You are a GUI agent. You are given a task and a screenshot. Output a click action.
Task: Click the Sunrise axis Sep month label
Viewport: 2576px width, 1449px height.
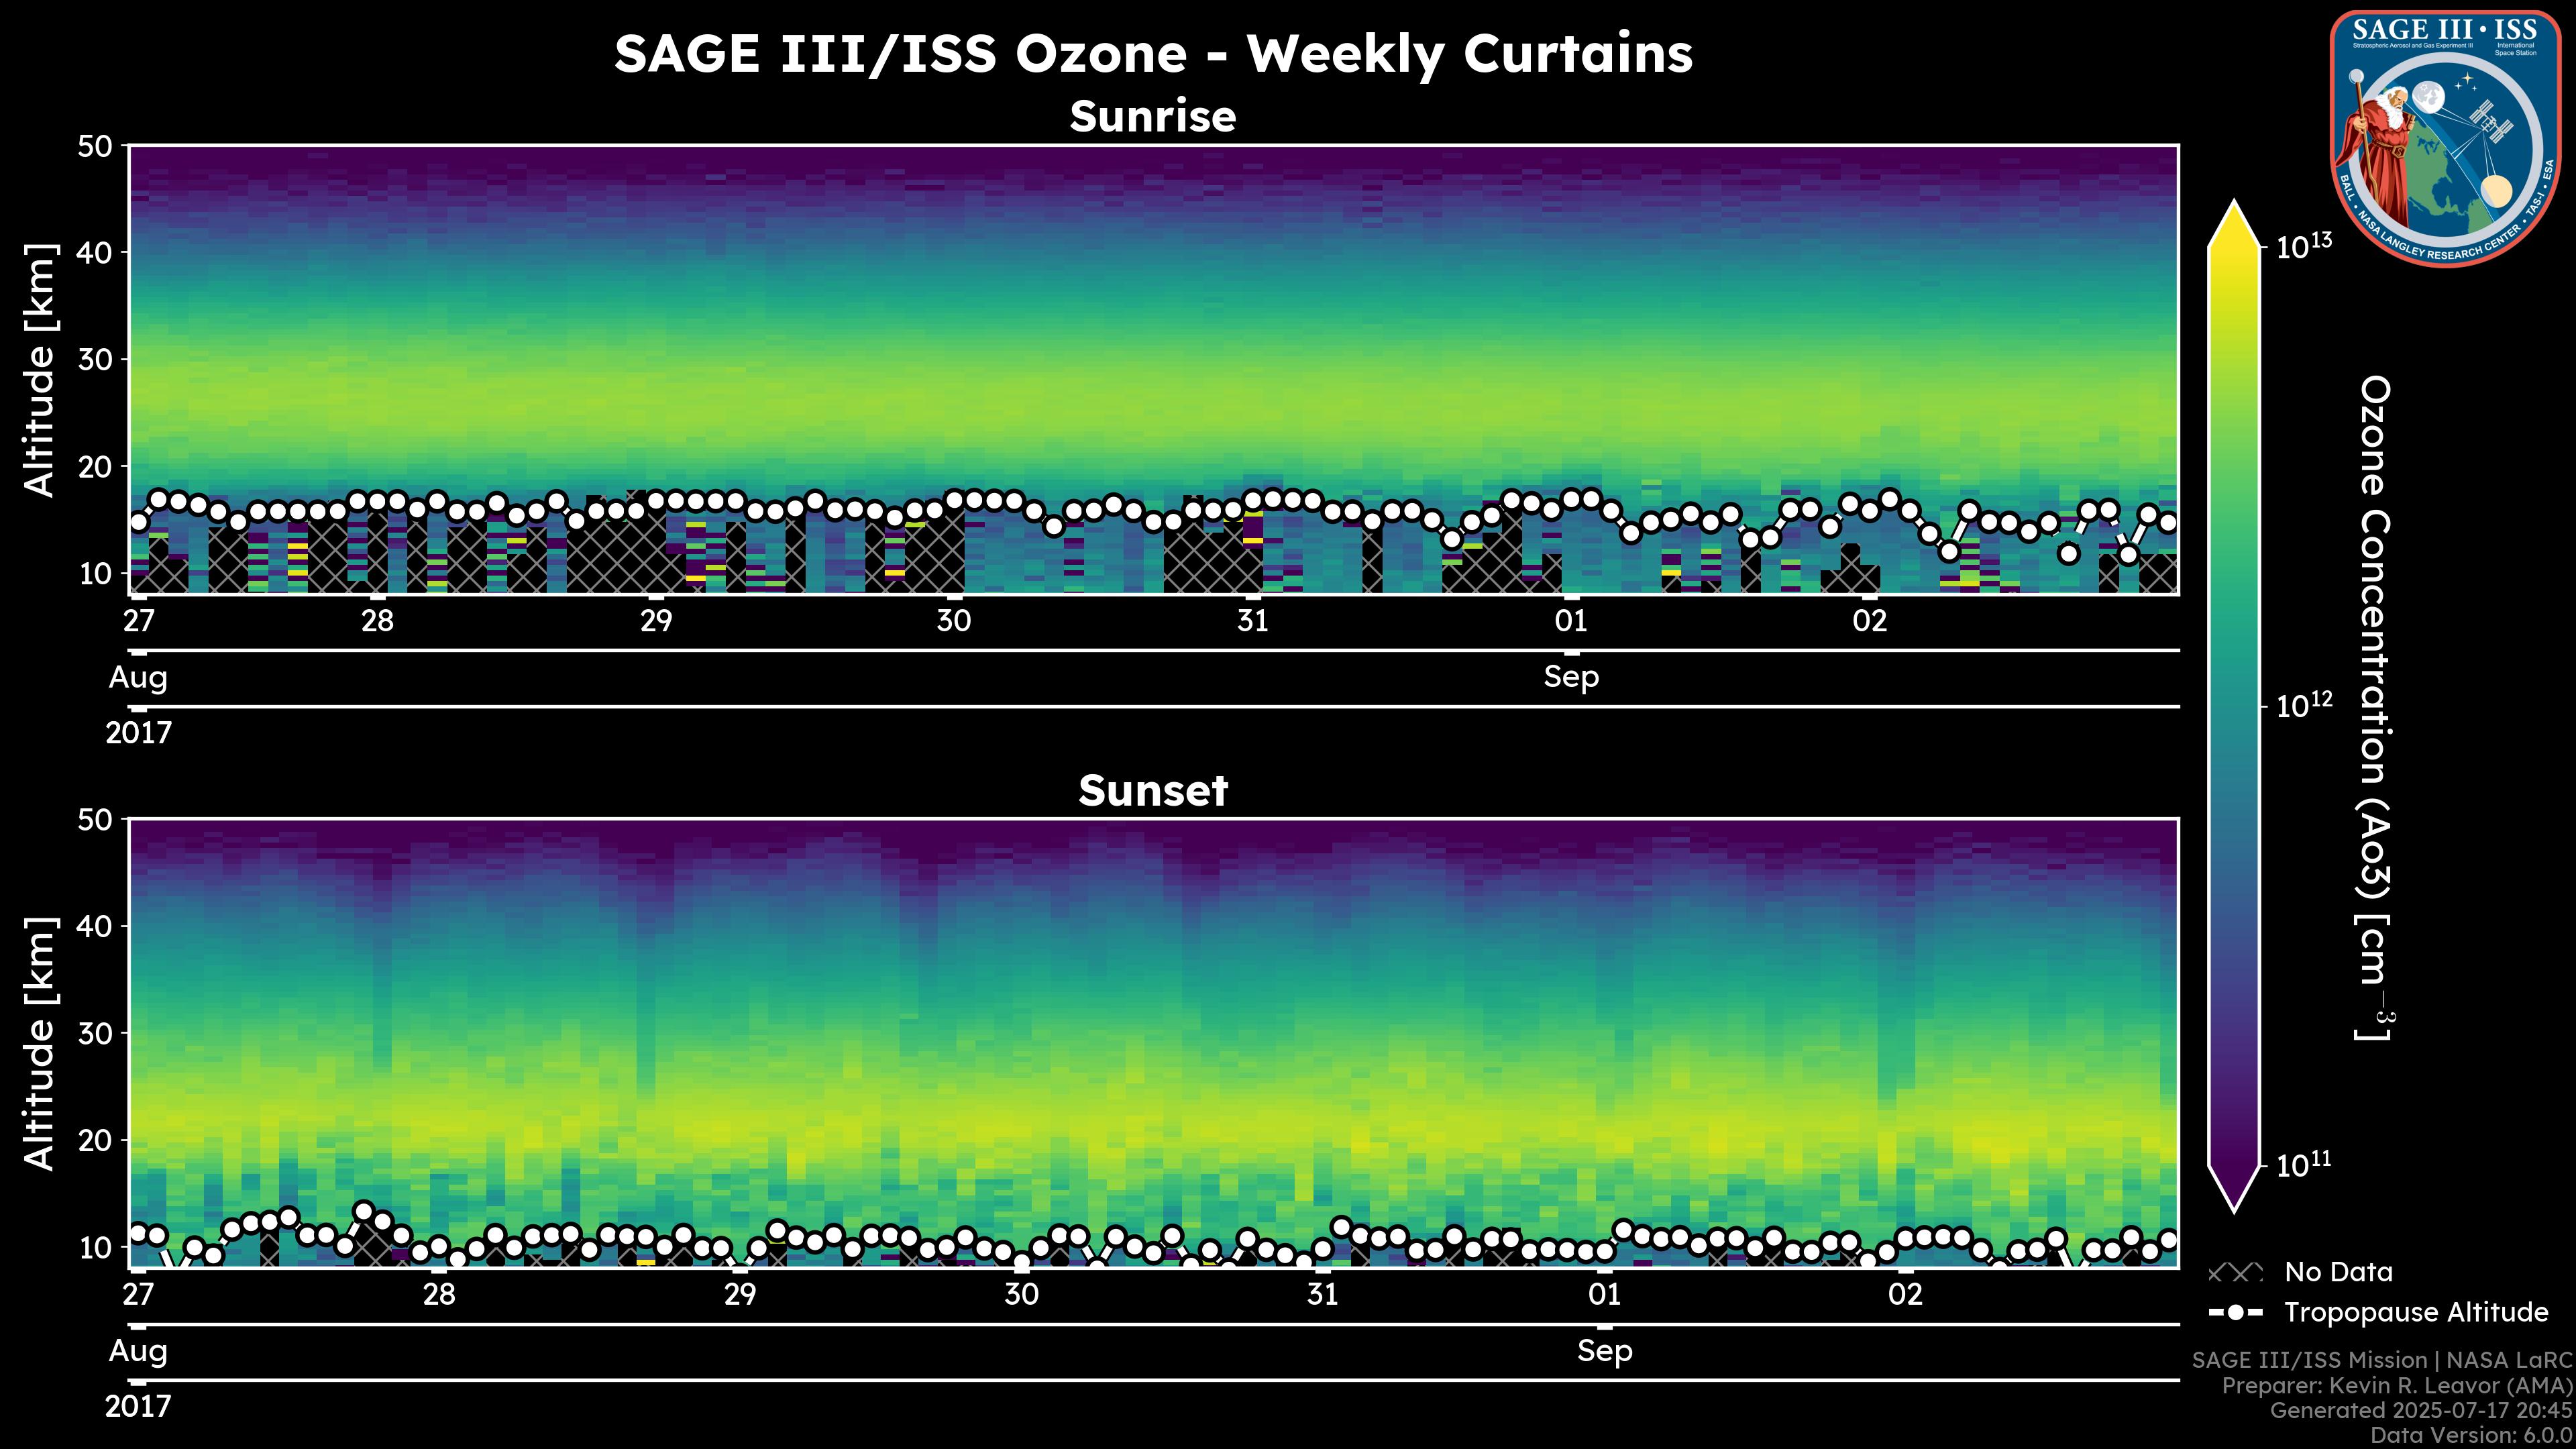pyautogui.click(x=1571, y=677)
